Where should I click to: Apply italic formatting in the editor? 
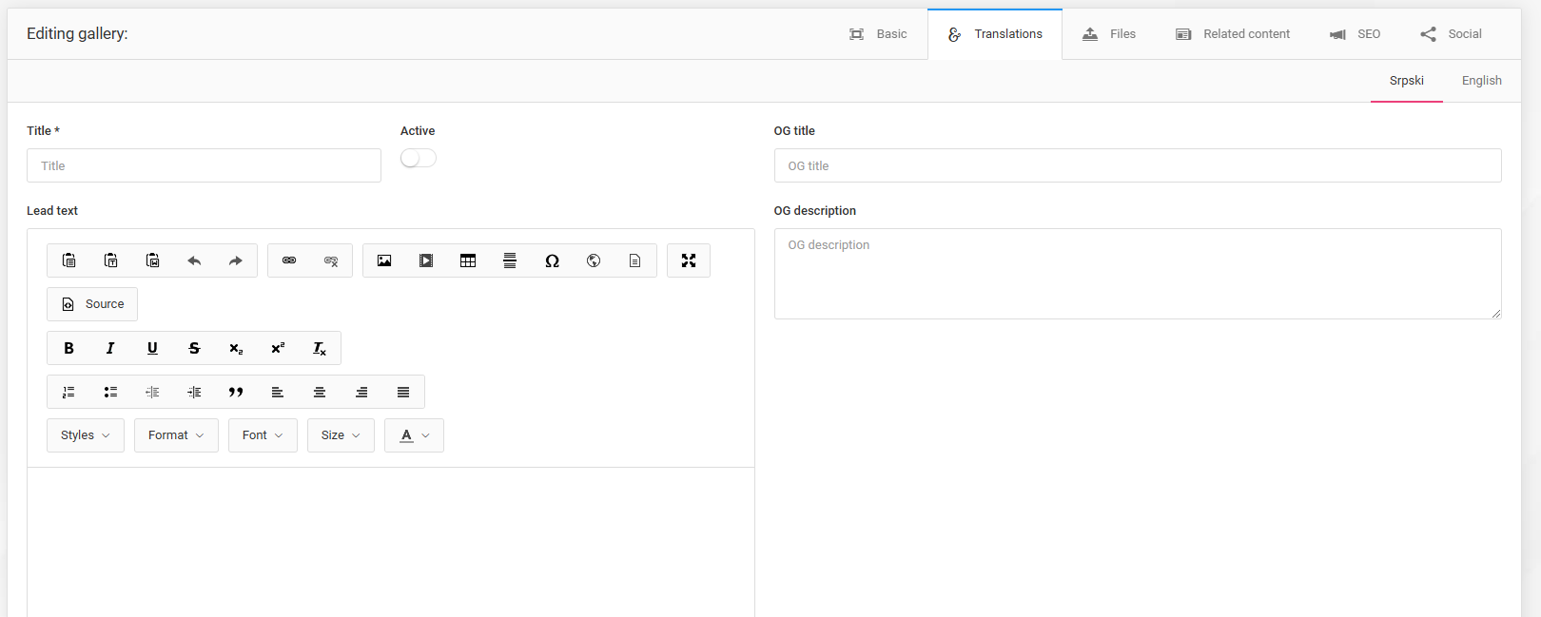click(x=110, y=348)
